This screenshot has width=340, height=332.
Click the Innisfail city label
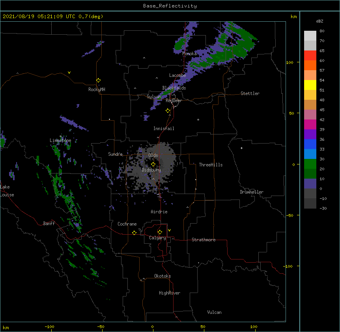(164, 129)
